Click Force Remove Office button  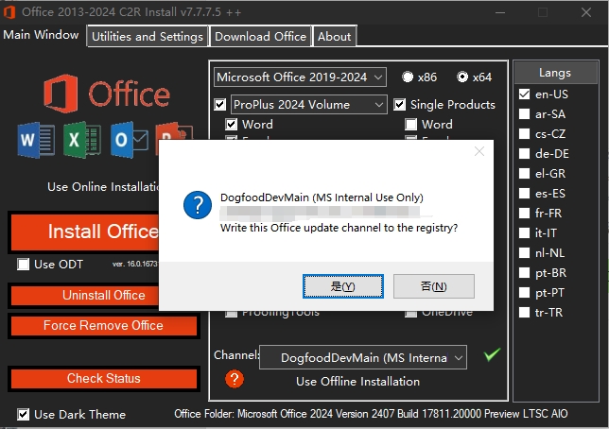(104, 326)
